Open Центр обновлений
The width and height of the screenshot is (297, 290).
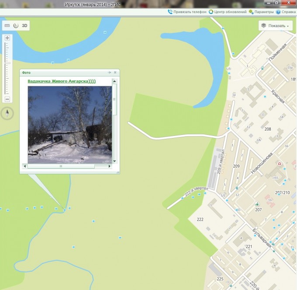[x=228, y=12]
